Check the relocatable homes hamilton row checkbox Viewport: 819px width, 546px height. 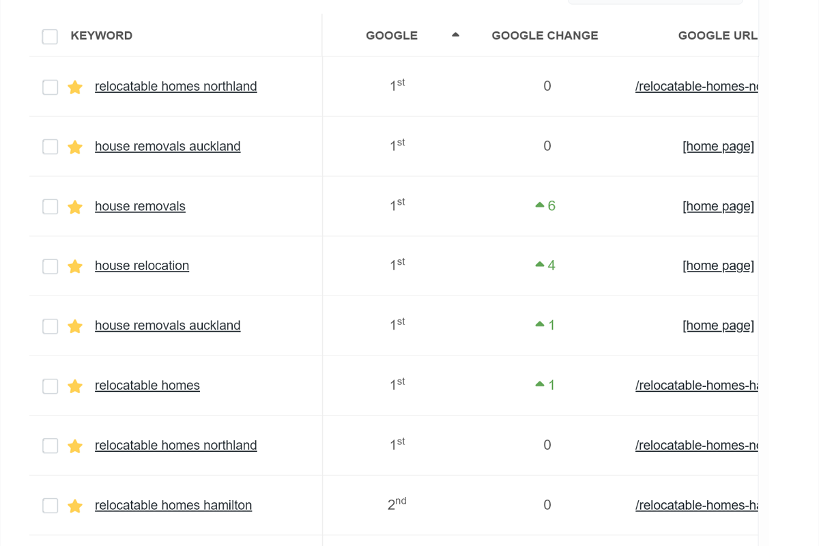(50, 506)
